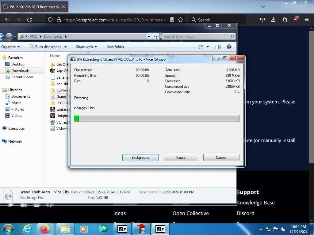Open the Organize menu in Explorer
Screen dimensions: 314x235
pos(10,47)
